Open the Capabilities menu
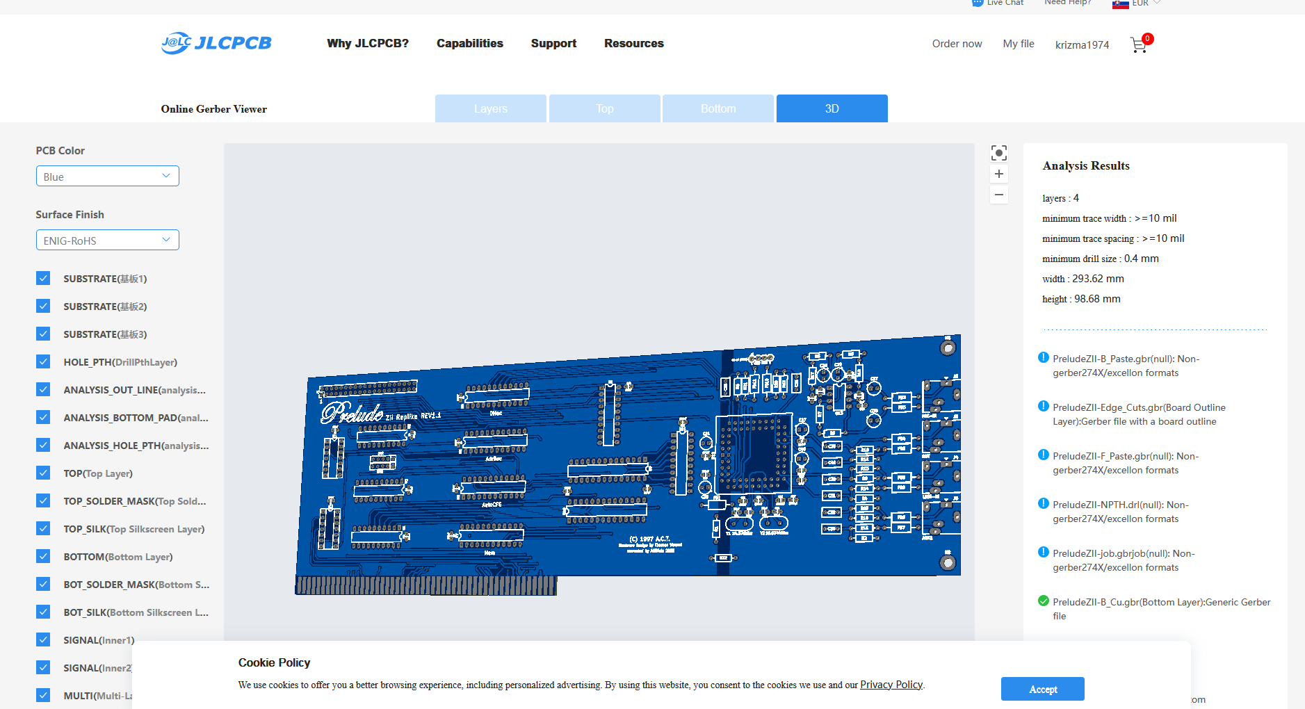 click(469, 43)
